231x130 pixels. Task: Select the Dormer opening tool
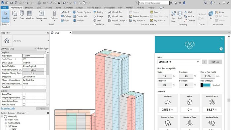click(x=189, y=20)
